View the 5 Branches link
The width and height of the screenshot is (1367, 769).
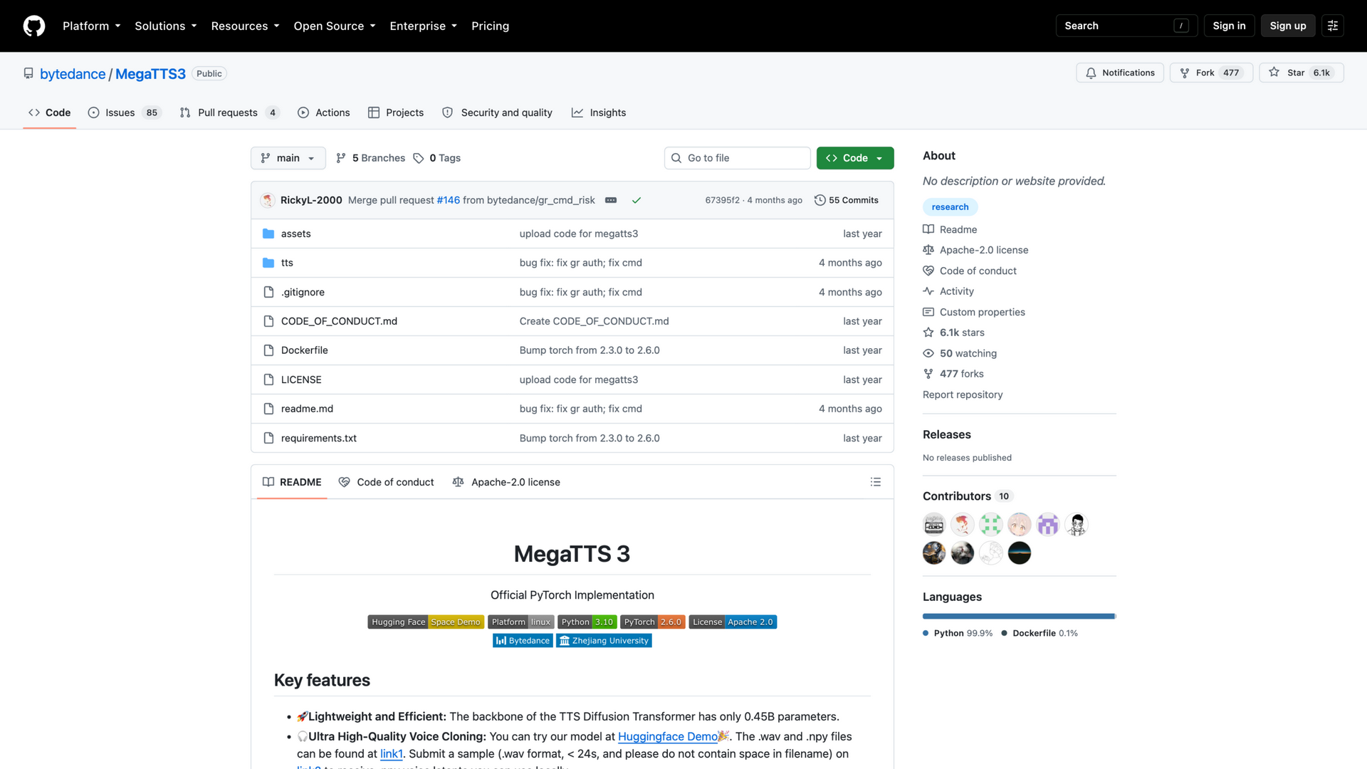(x=370, y=158)
